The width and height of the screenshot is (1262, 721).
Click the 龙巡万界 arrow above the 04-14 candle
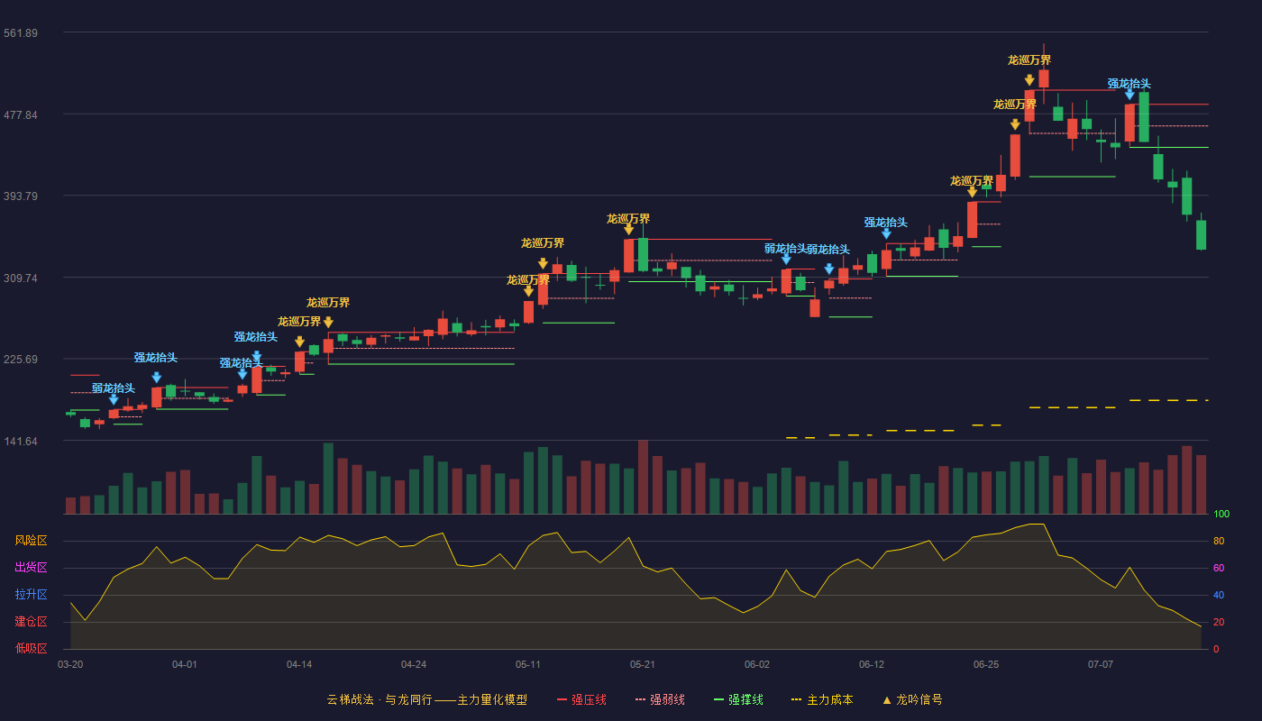coord(299,342)
